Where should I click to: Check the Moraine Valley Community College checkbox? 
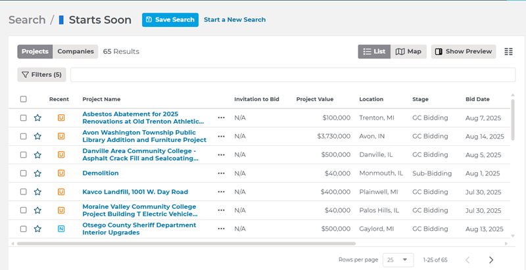point(23,210)
